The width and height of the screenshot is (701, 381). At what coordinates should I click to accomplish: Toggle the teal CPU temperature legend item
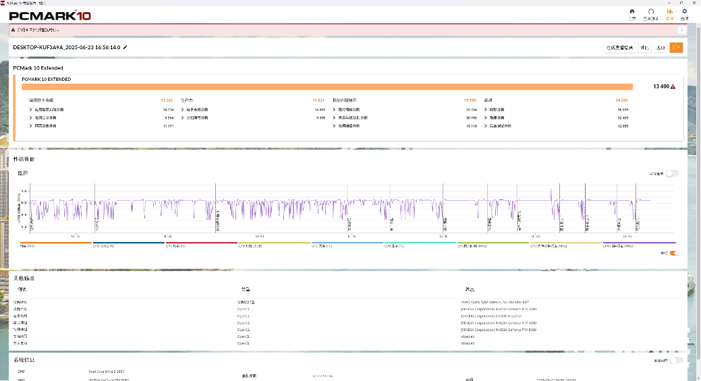tap(420, 245)
